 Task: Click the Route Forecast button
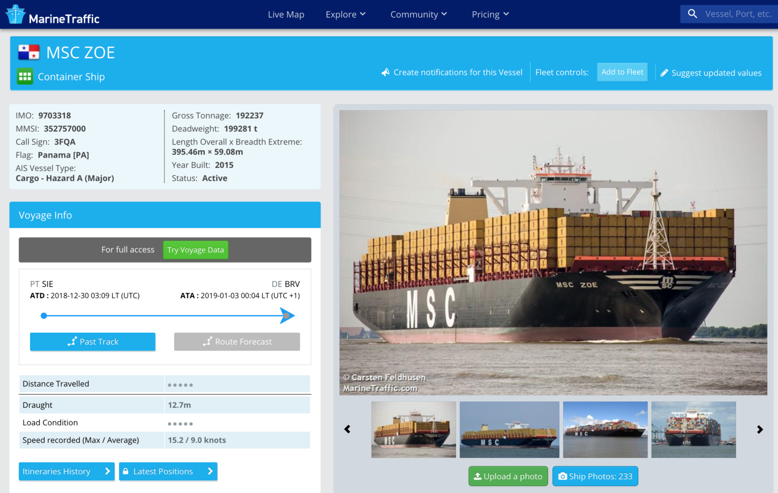click(237, 341)
